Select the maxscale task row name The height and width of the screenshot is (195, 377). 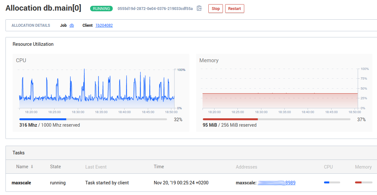pos(21,183)
